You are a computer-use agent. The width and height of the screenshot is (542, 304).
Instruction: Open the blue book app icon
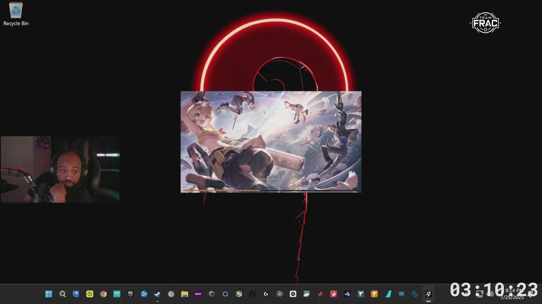tap(401, 294)
